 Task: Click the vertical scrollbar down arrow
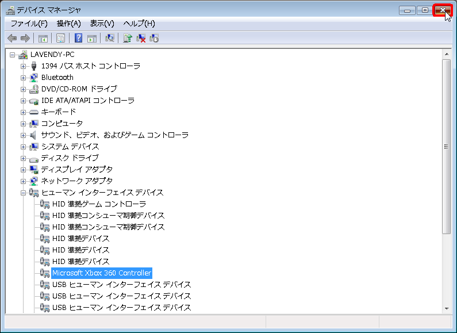pyautogui.click(x=447, y=308)
